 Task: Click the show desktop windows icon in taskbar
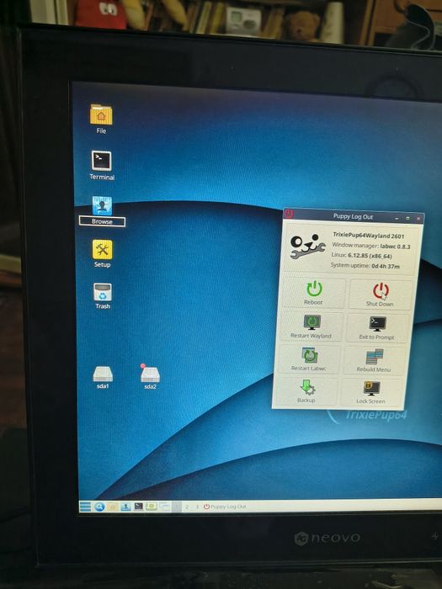click(165, 507)
